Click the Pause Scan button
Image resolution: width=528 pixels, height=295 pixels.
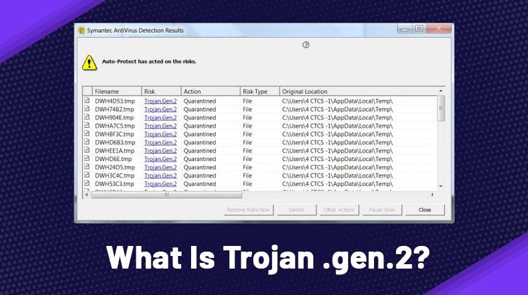pos(382,209)
